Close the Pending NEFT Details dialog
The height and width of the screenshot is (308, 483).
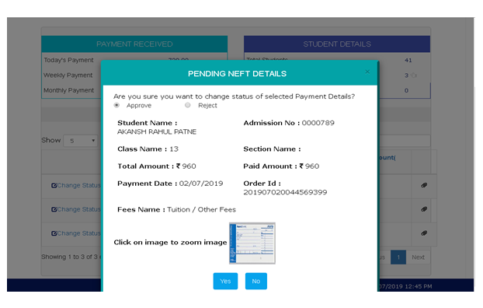coord(367,72)
